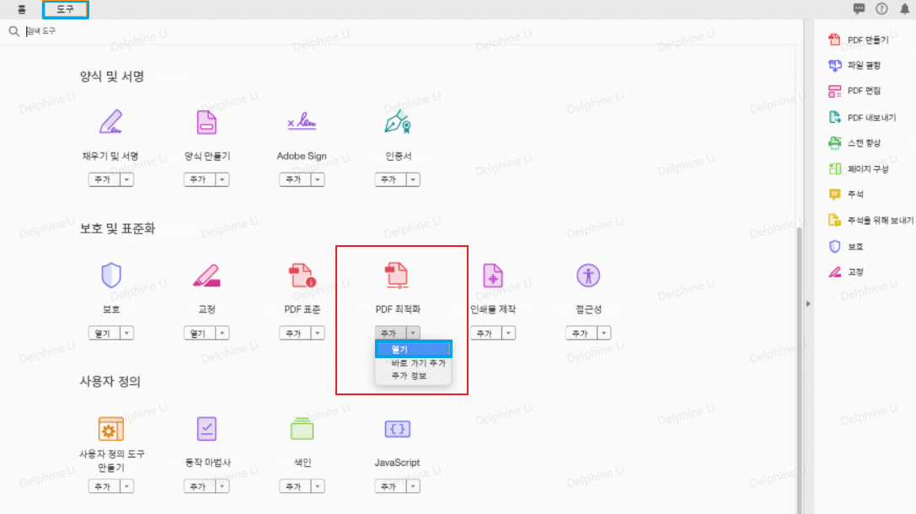Open 파일 결합 from the right panel
This screenshot has width=916, height=514.
coord(869,65)
